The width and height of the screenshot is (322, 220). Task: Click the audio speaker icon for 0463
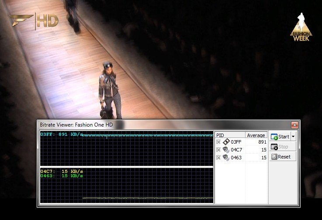tap(226, 158)
